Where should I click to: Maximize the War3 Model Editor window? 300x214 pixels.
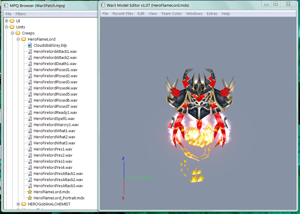[x=276, y=4]
